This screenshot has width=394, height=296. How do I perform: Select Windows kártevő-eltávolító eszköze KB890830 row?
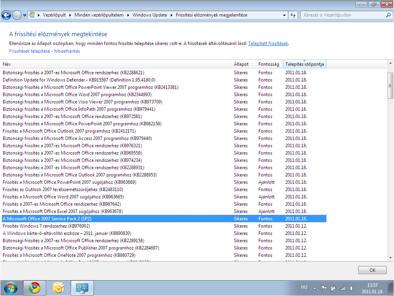pos(164,233)
